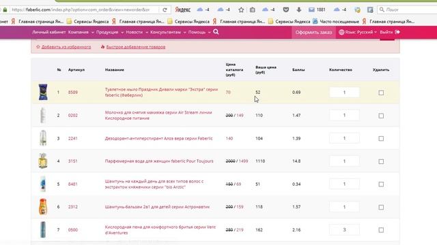Click the reload page icon in address bar
Image resolution: width=437 pixels, height=245 pixels.
(x=165, y=10)
